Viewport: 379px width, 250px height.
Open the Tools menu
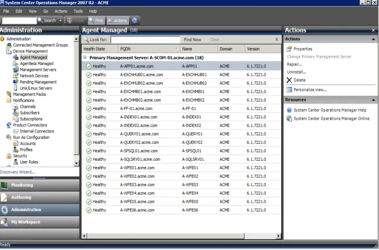tap(78, 11)
